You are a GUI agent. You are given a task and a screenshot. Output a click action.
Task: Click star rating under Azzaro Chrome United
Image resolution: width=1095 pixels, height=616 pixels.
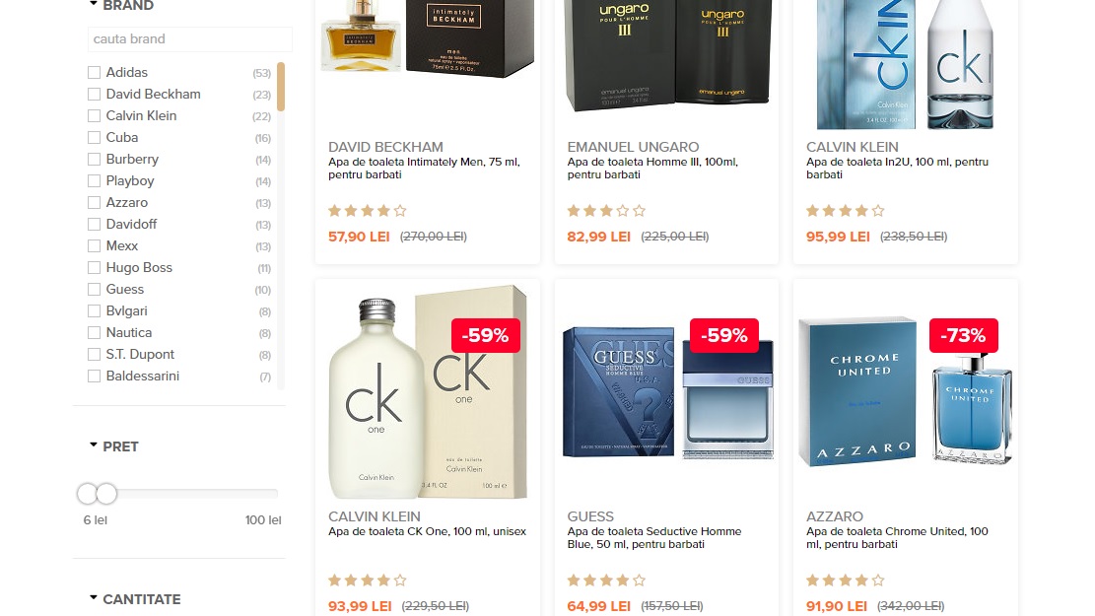(845, 580)
